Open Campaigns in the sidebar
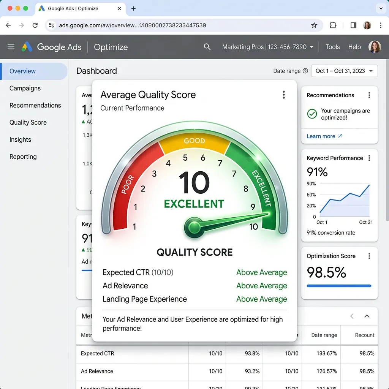 point(25,88)
